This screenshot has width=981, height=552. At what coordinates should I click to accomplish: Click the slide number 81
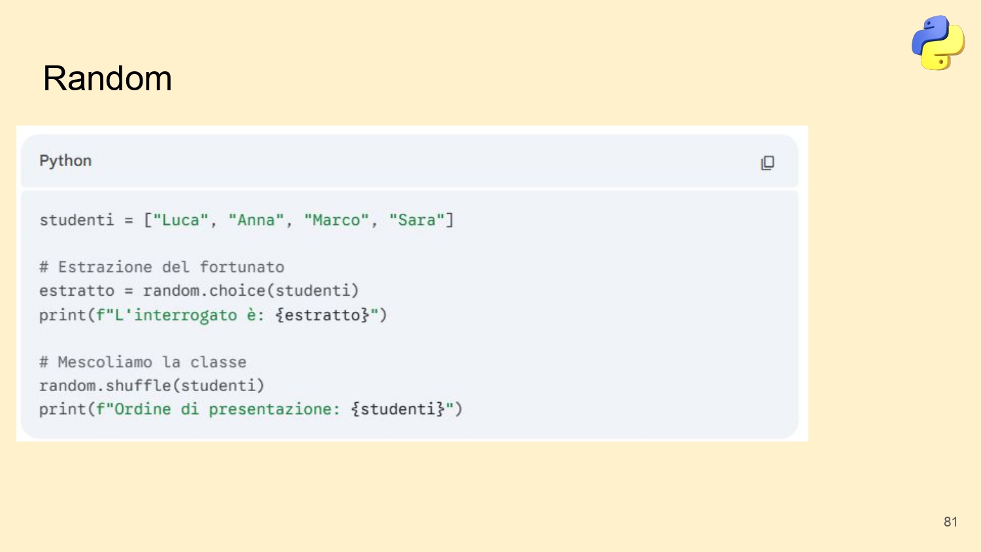pos(950,521)
